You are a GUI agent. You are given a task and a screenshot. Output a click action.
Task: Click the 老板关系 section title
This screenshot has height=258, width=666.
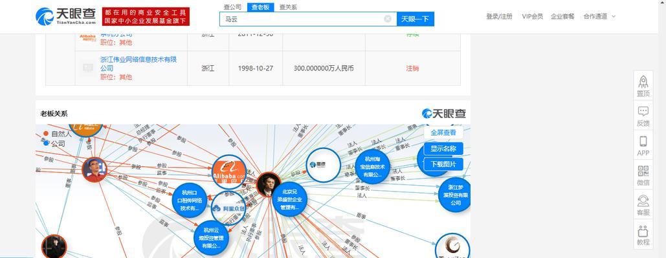click(54, 114)
